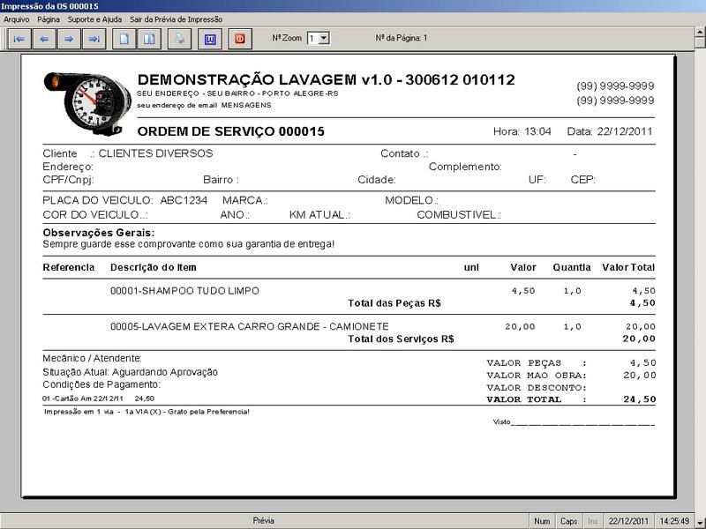Image resolution: width=706 pixels, height=529 pixels.
Task: Switch to two-page view
Action: pyautogui.click(x=150, y=39)
